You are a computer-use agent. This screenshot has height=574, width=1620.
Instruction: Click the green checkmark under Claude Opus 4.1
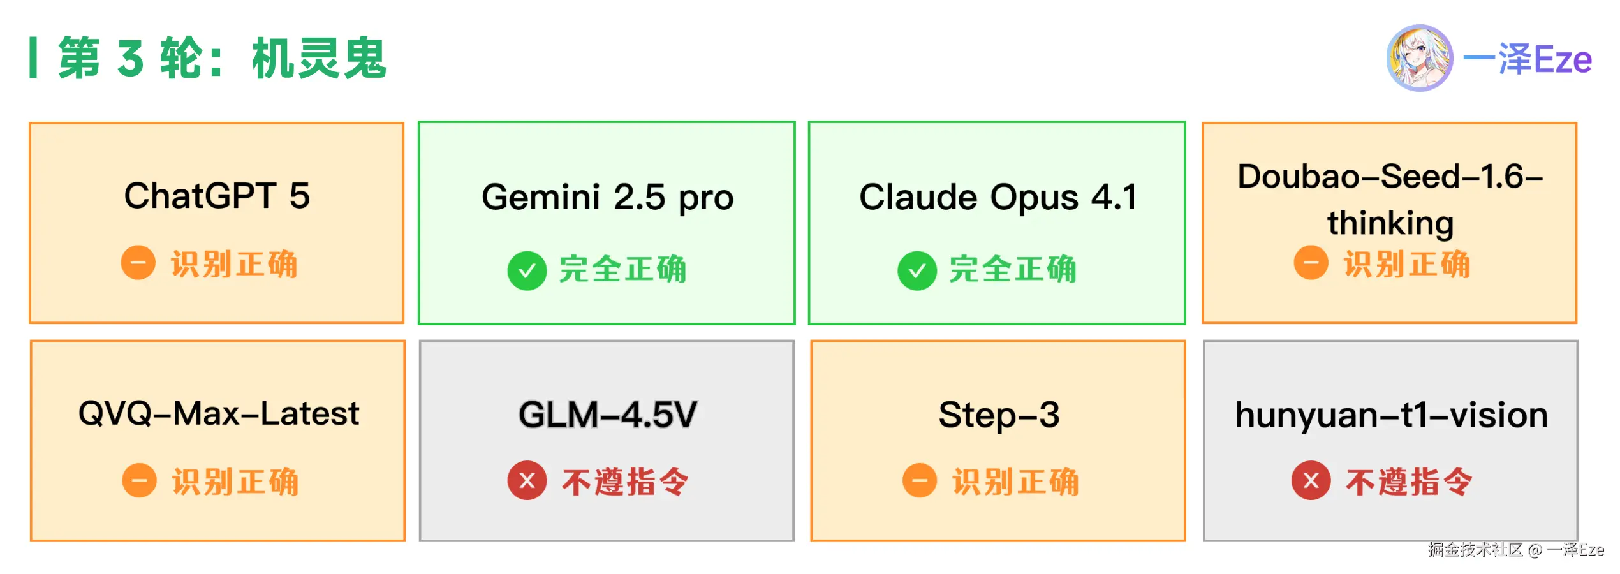coord(917,271)
